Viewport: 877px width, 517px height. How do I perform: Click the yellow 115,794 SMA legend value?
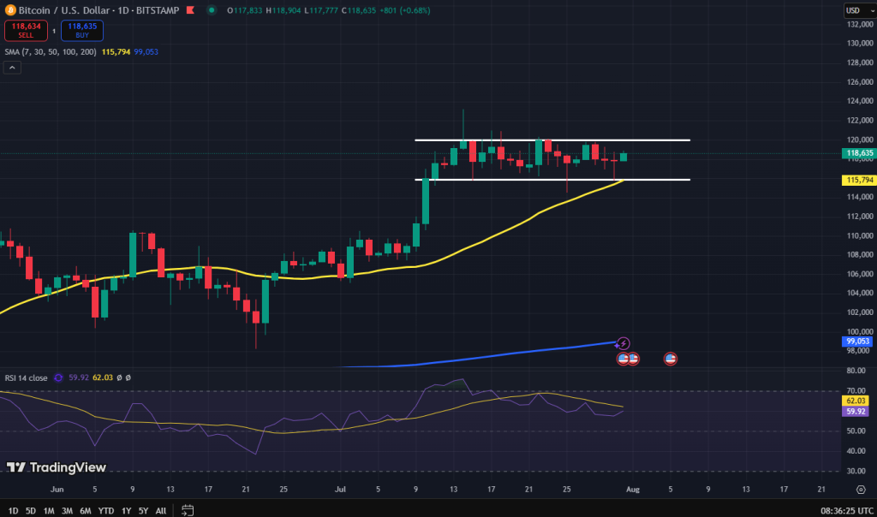click(116, 52)
